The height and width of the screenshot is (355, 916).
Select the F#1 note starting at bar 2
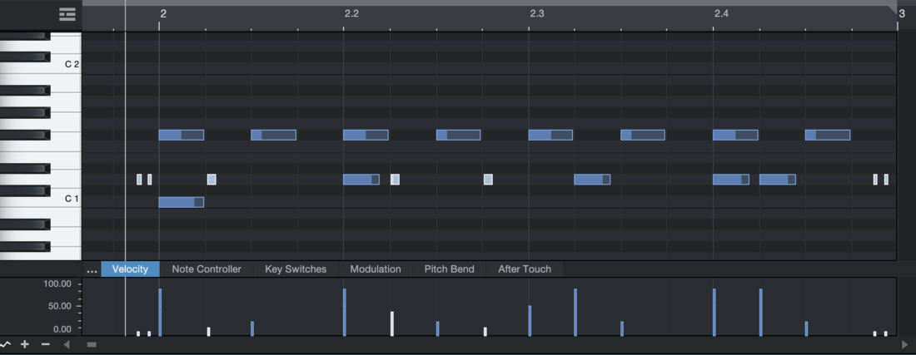(181, 136)
